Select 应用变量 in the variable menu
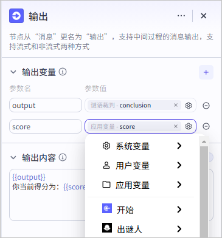Screen dimensions: 222x238 coord(142,185)
